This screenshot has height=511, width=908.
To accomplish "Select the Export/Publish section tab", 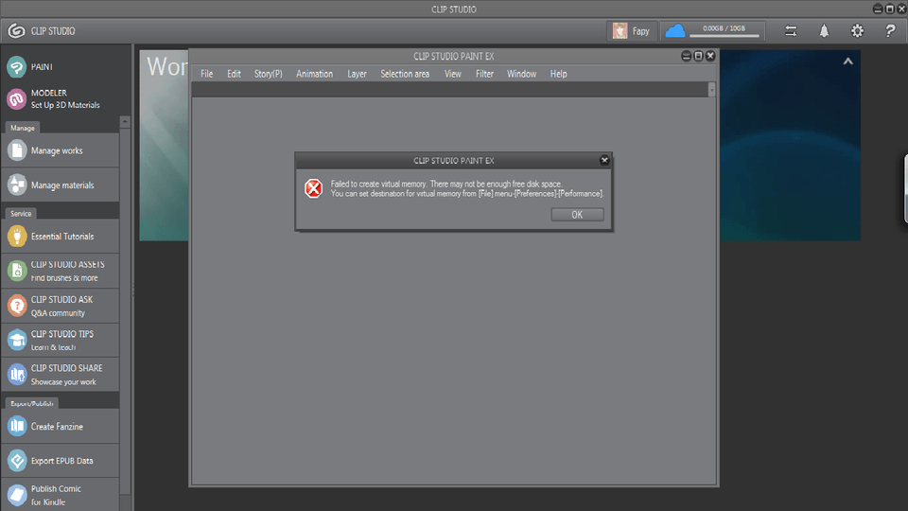I will (32, 403).
